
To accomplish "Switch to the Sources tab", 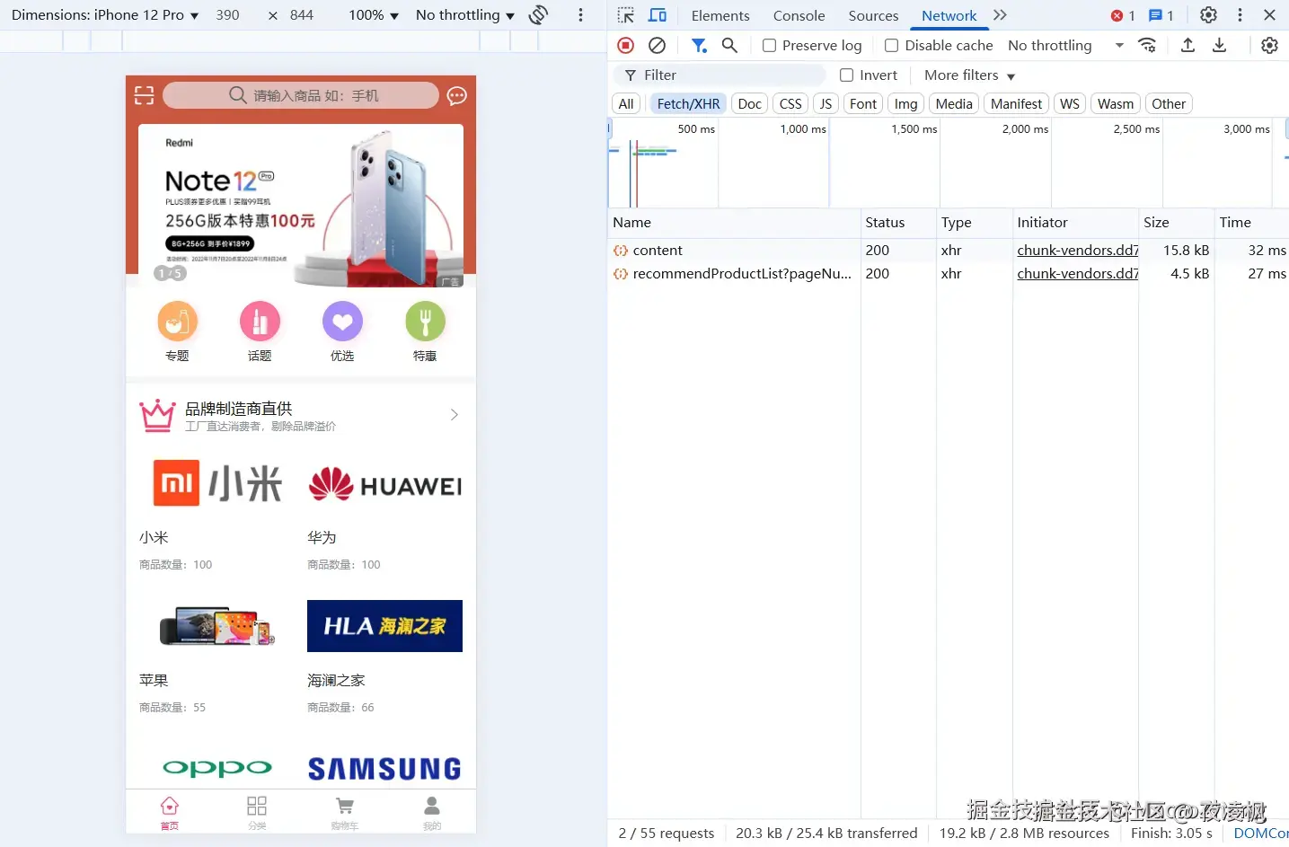I will (x=873, y=15).
